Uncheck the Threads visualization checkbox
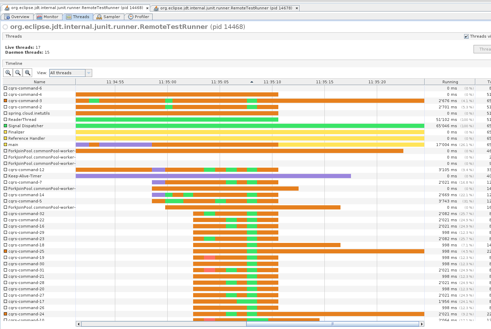The width and height of the screenshot is (491, 329). (x=466, y=36)
